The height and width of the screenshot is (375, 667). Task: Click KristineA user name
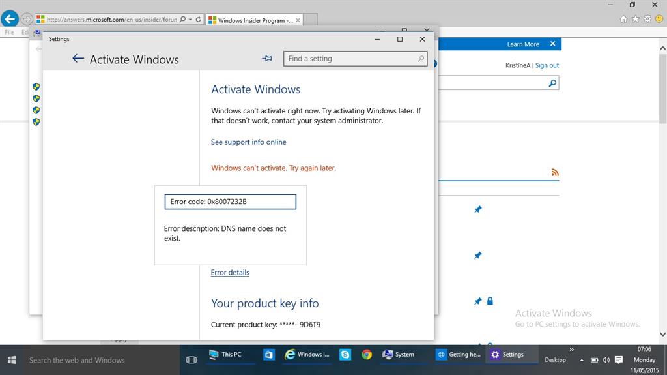(x=518, y=65)
